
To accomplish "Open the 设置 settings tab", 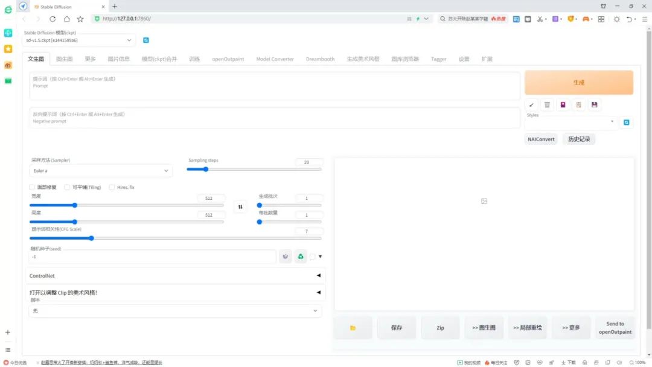I will coord(464,59).
